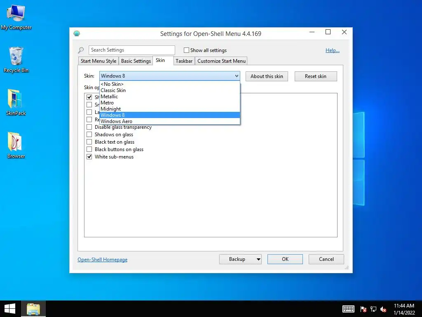Switch to the Start Menu Style tab

[x=98, y=61]
